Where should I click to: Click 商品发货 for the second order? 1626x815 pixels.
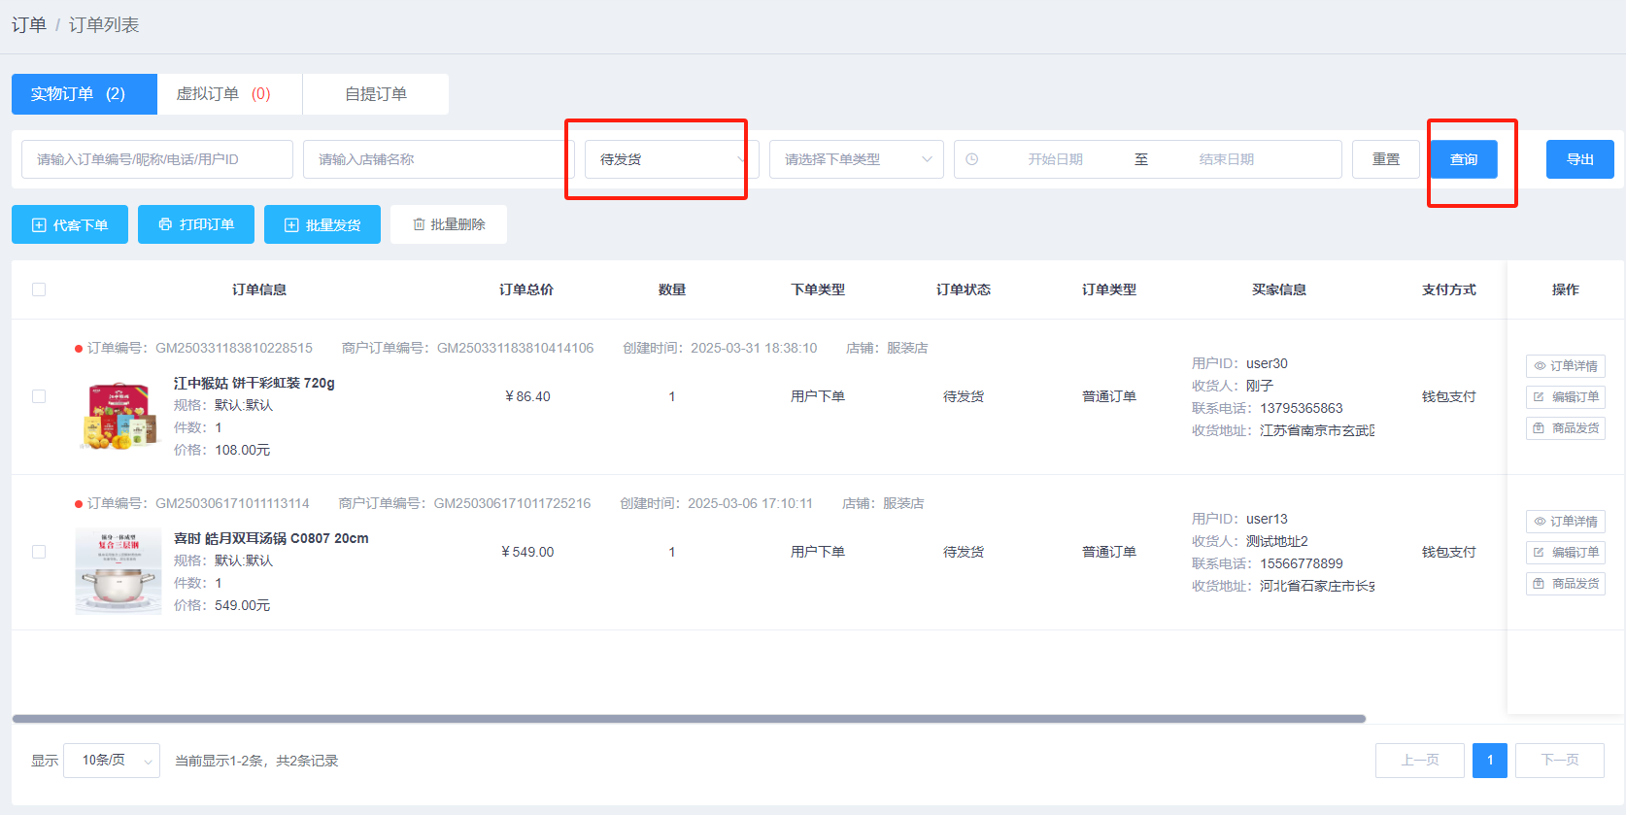coord(1565,584)
